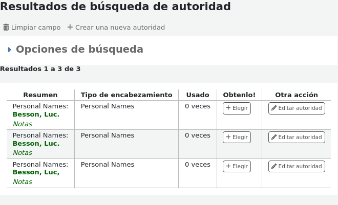Image resolution: width=338 pixels, height=205 pixels.
Task: Show Notas for the second result
Action: 22,153
